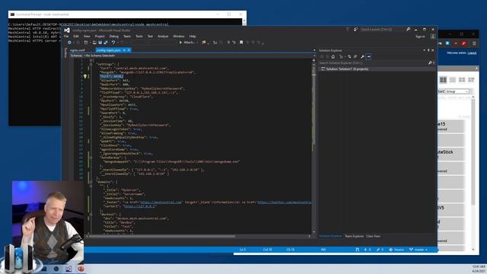The width and height of the screenshot is (487, 274).
Task: Click the lightbulb quick actions icon
Action: click(x=84, y=76)
